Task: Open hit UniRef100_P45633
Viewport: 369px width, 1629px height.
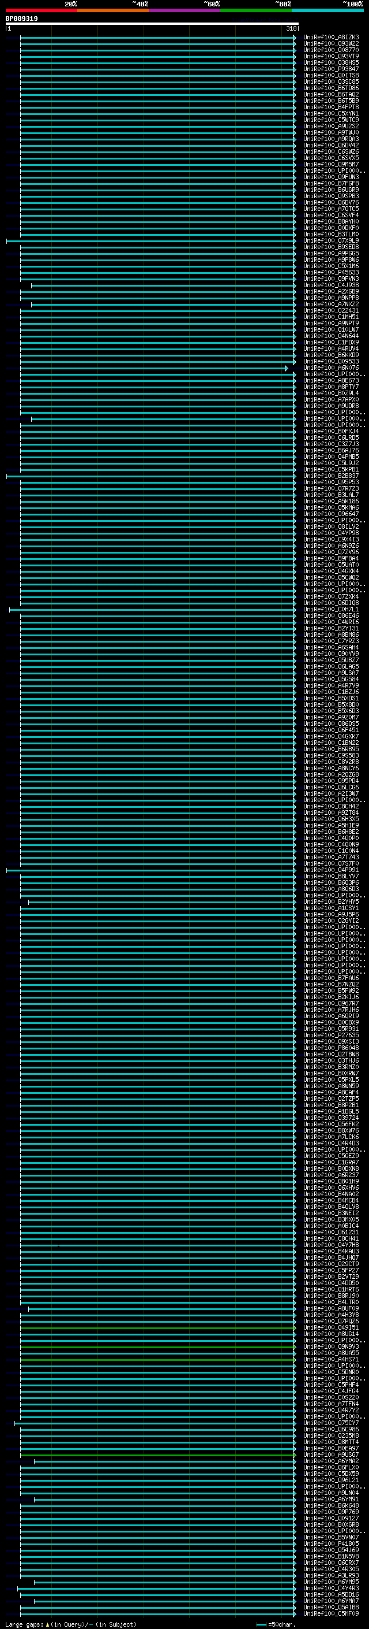Action: (x=331, y=273)
